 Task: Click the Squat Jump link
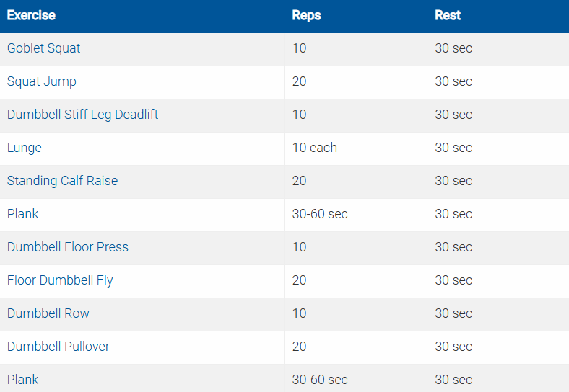(41, 81)
